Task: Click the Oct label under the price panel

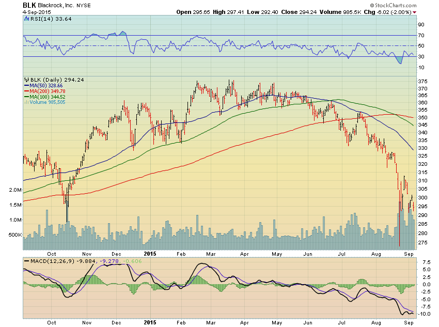Action: tap(52, 254)
